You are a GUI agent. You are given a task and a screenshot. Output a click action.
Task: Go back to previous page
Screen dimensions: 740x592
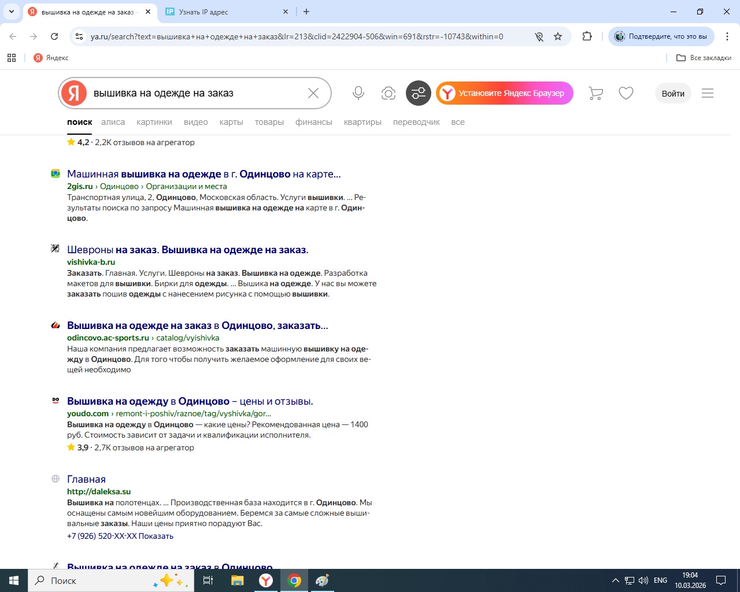click(13, 36)
